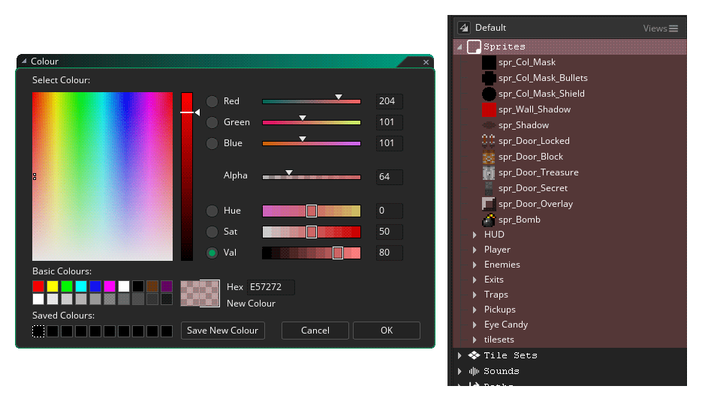Viewport: 702px width, 401px height.
Task: Select the Default workspace tab
Action: click(x=490, y=28)
